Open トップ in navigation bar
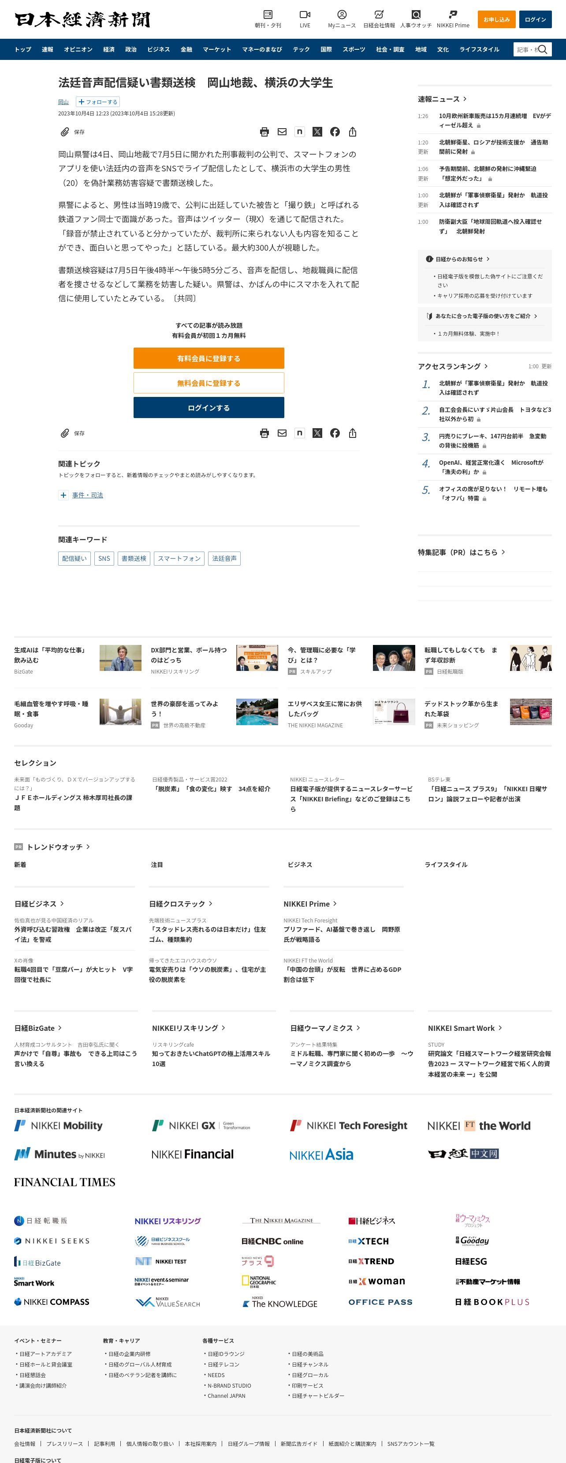This screenshot has height=1463, width=566. click(23, 49)
